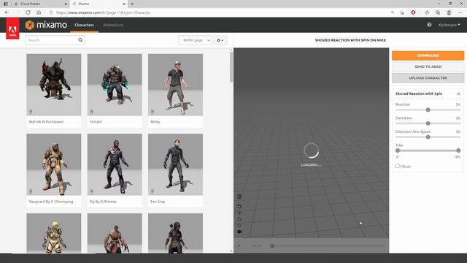Click the rig icon on Warrok card
Viewport: 467px width, 263px height.
point(31,112)
